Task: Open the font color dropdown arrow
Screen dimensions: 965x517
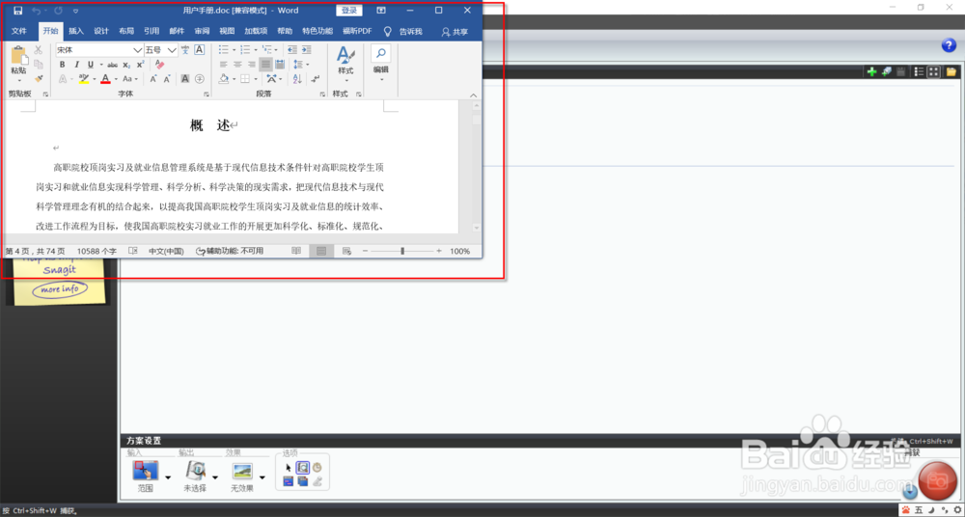Action: click(x=115, y=79)
